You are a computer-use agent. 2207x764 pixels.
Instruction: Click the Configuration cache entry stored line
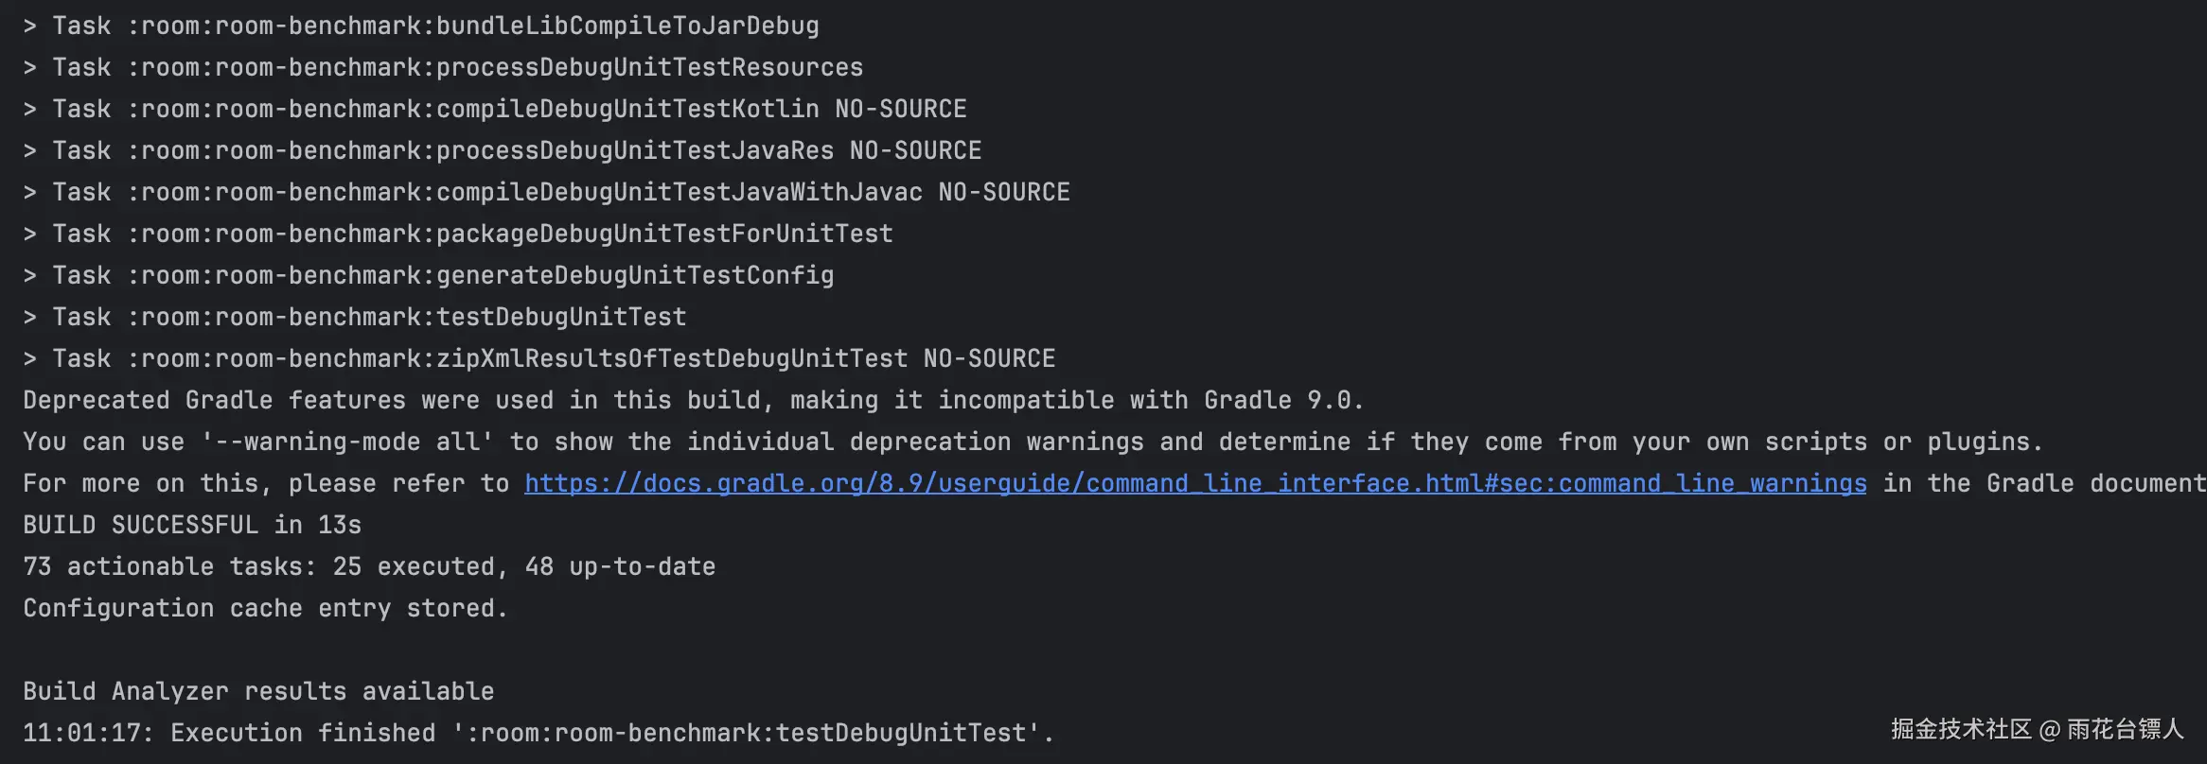click(x=265, y=608)
